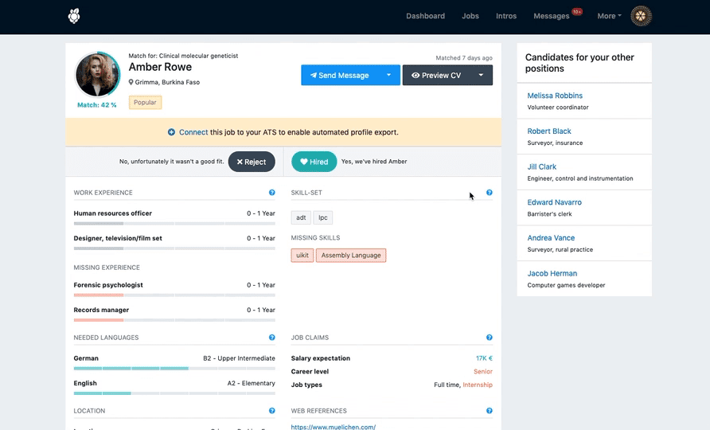Viewport: 710px width, 430px height.
Task: Open the muelichen.com web reference link
Action: pos(334,427)
